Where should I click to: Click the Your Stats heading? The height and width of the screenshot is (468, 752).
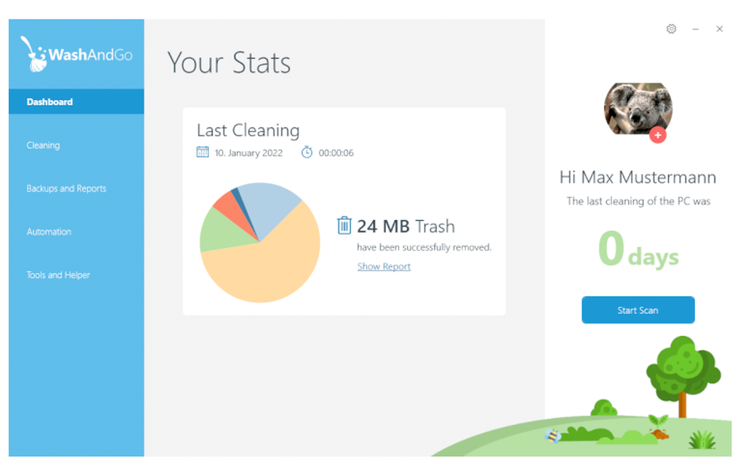229,63
